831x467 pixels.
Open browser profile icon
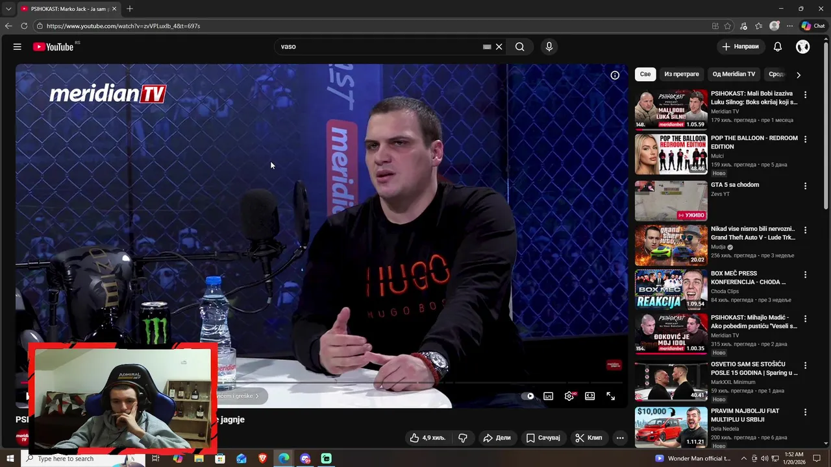(775, 26)
